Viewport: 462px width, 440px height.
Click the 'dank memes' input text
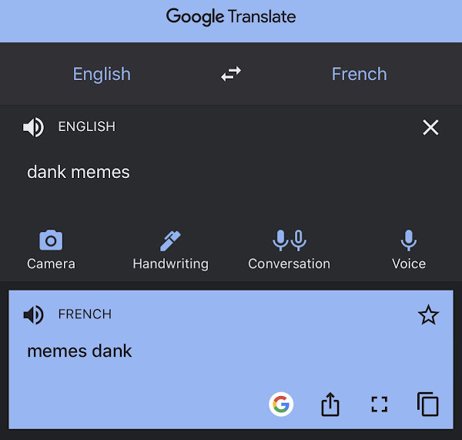(79, 173)
